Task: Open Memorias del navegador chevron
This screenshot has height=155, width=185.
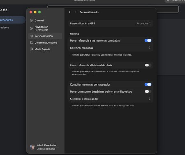Action: (x=150, y=99)
